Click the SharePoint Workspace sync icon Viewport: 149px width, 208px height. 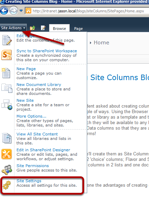coord(7,55)
